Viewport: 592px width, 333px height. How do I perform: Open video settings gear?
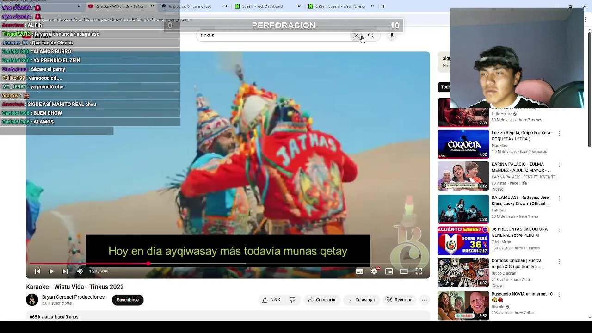(374, 271)
